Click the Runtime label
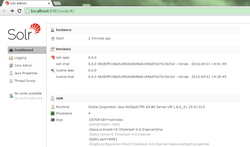250x147 pixels. (63, 107)
